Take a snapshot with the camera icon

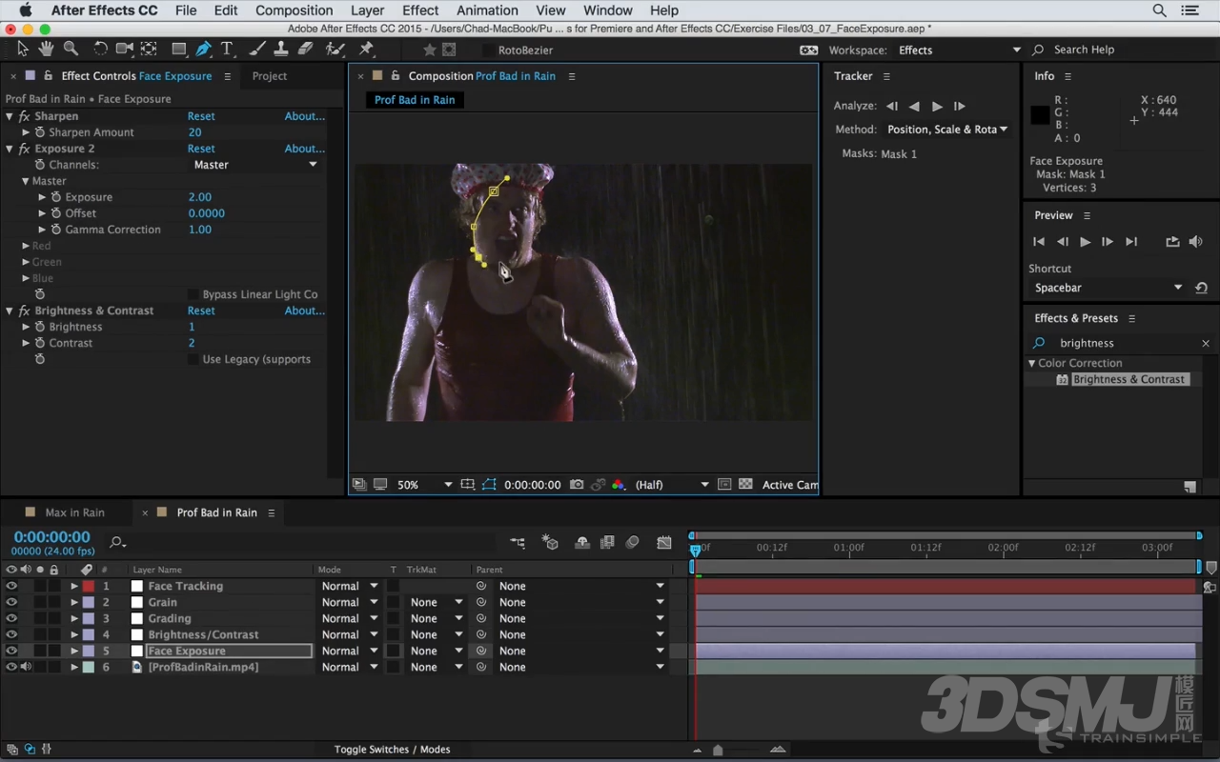[x=577, y=485]
